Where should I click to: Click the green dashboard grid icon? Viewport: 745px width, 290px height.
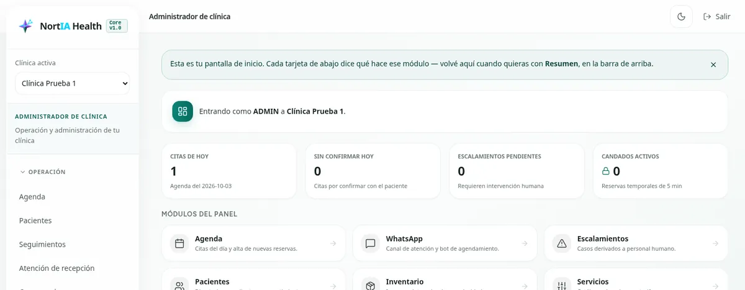click(183, 111)
